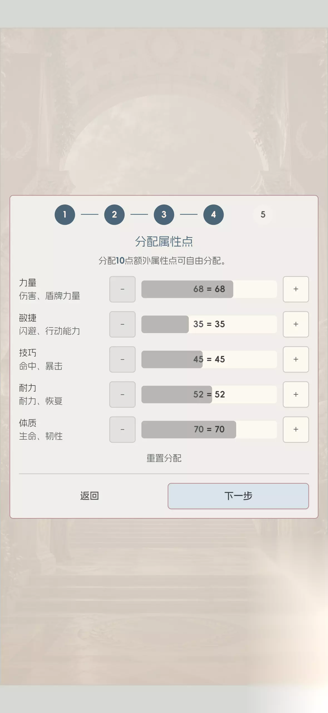Click the 力量 68 = 68 bar

209,289
